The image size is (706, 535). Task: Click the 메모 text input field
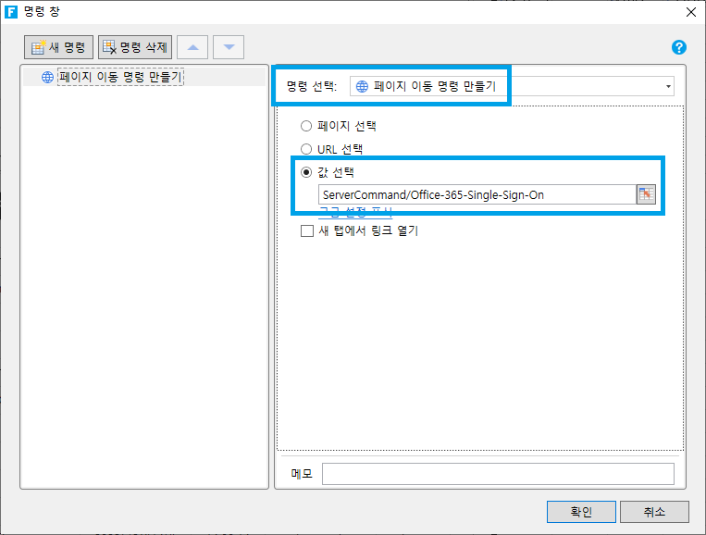[x=497, y=474]
